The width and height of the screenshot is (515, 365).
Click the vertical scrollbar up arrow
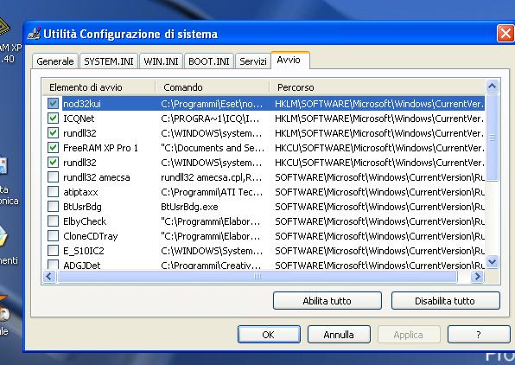coord(492,86)
